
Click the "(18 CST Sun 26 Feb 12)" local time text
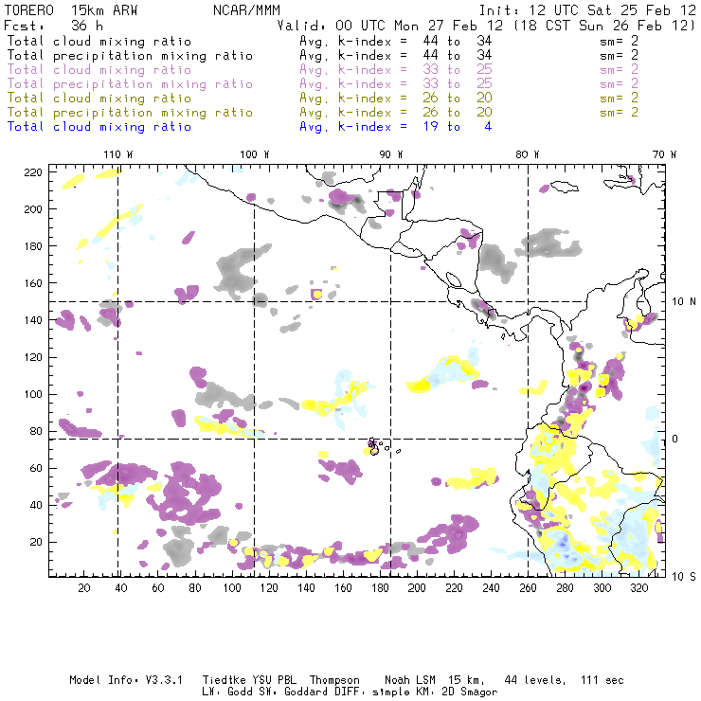[604, 26]
